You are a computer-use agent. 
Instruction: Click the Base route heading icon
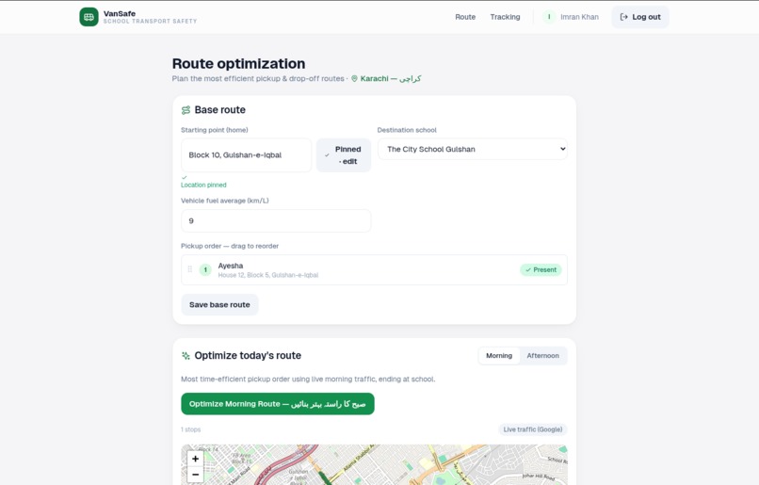(x=186, y=110)
